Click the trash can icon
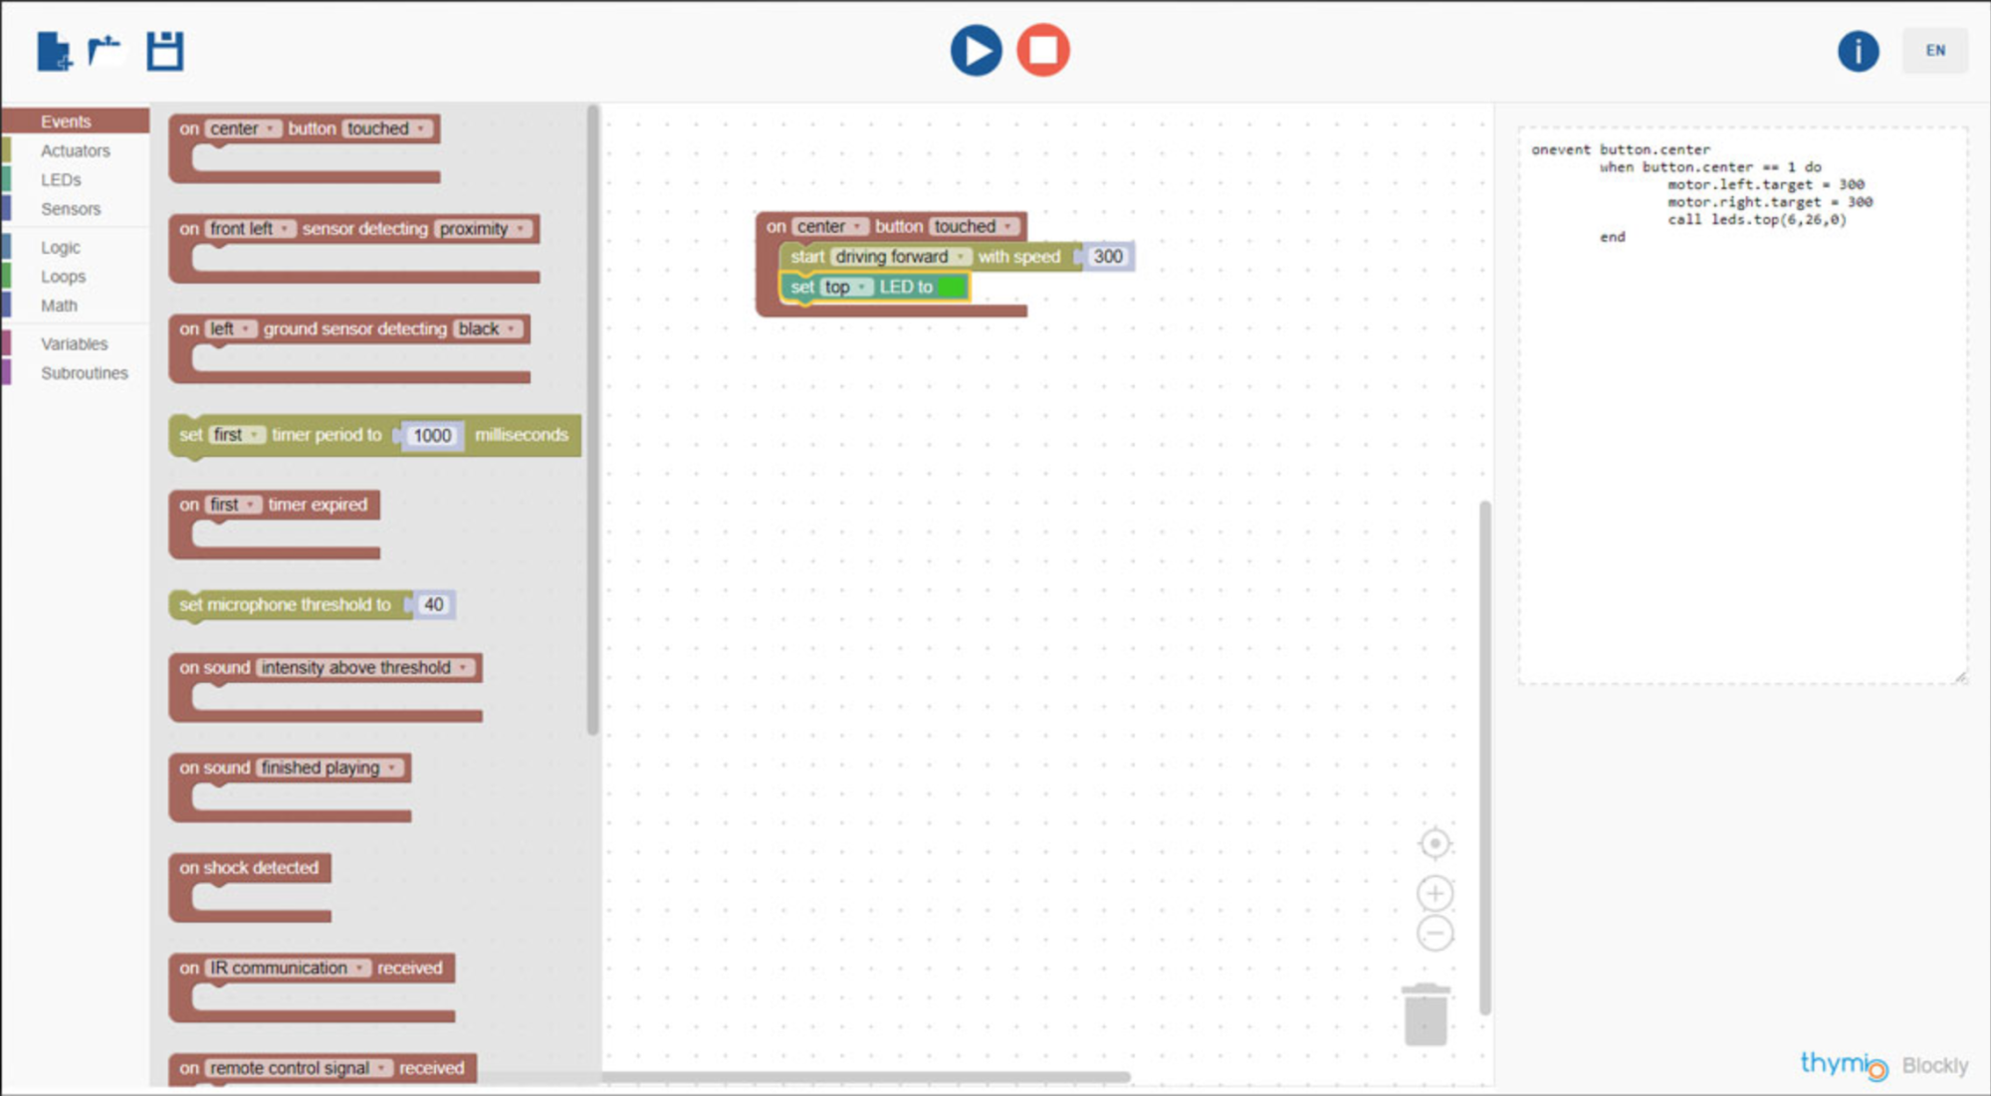Viewport: 1991px width, 1096px height. pyautogui.click(x=1426, y=1015)
